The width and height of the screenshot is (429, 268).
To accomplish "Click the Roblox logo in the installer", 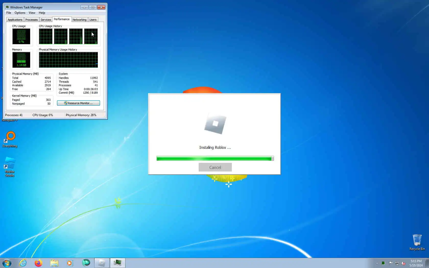I will tap(215, 124).
